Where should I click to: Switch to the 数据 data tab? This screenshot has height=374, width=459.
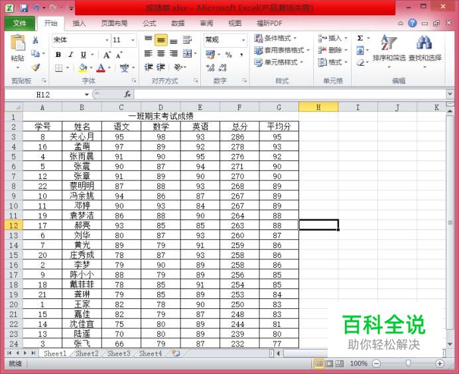(x=178, y=23)
